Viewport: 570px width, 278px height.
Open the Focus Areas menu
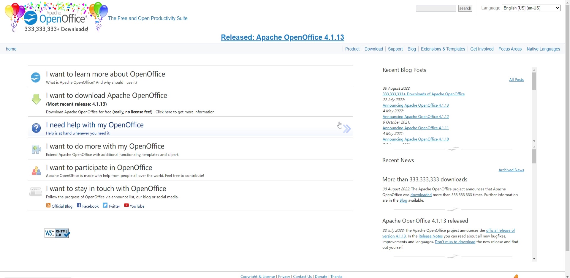point(510,49)
